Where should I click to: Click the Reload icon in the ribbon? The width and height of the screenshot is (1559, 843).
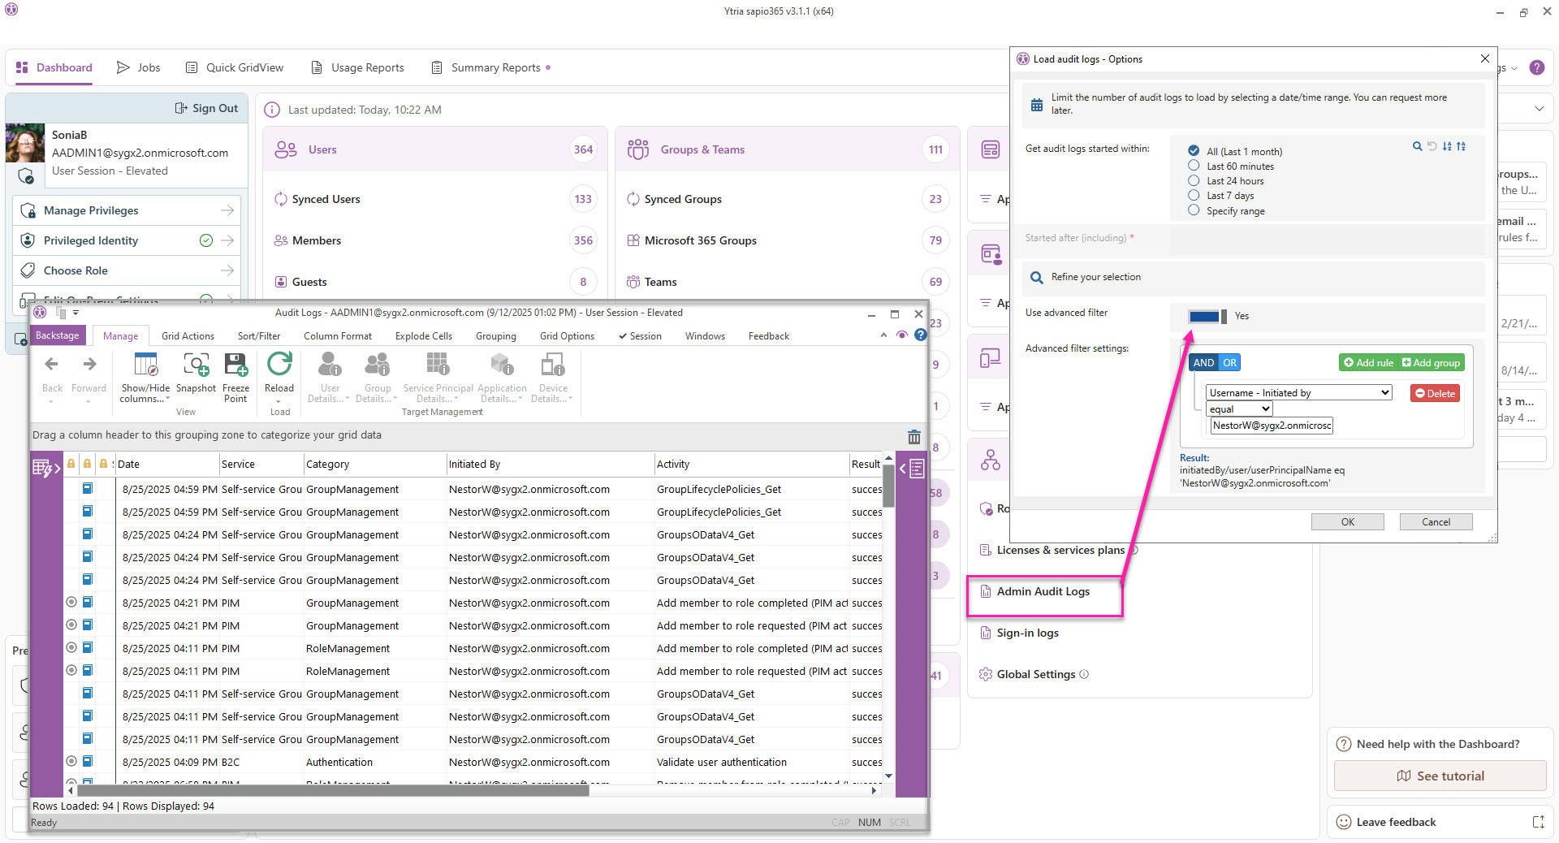tap(279, 365)
